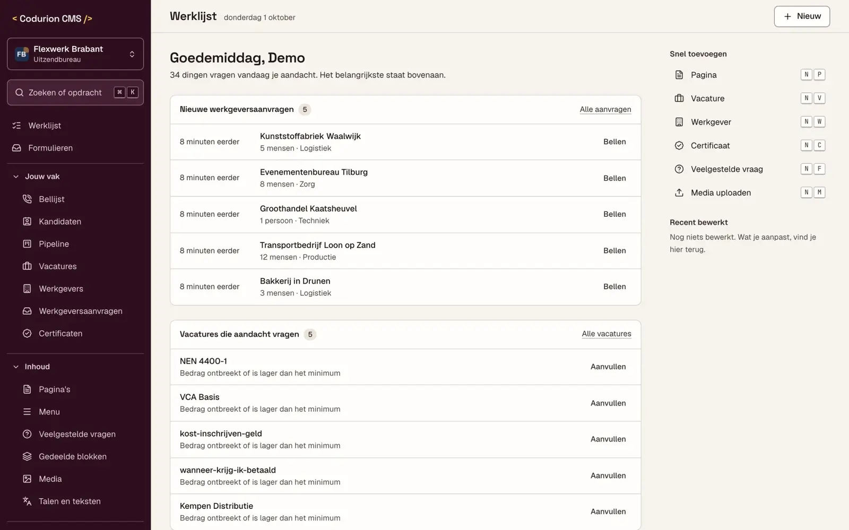
Task: Click the Werkgevers building icon in sidebar
Action: [x=27, y=289]
